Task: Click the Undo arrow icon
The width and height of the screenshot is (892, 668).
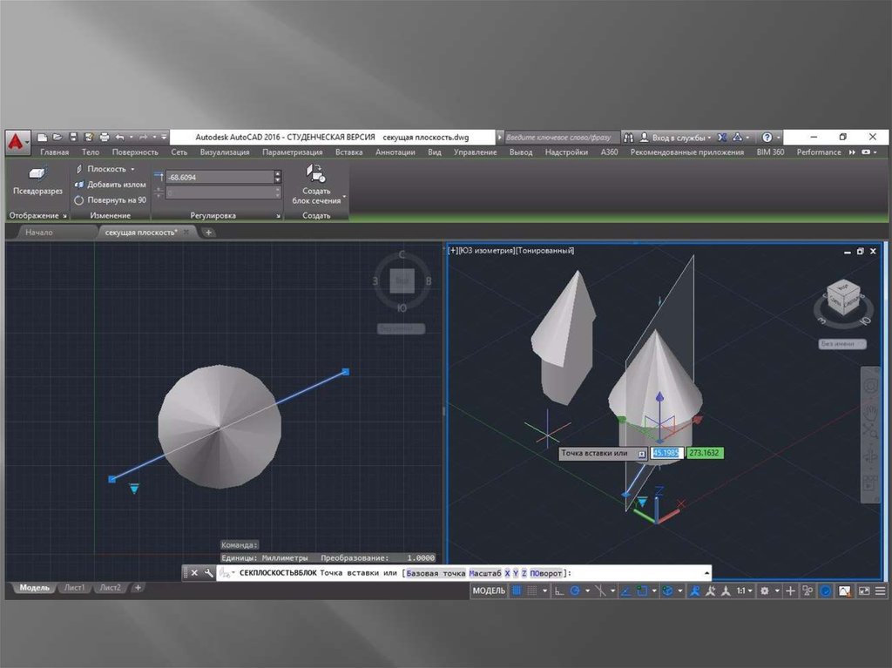Action: coord(119,137)
